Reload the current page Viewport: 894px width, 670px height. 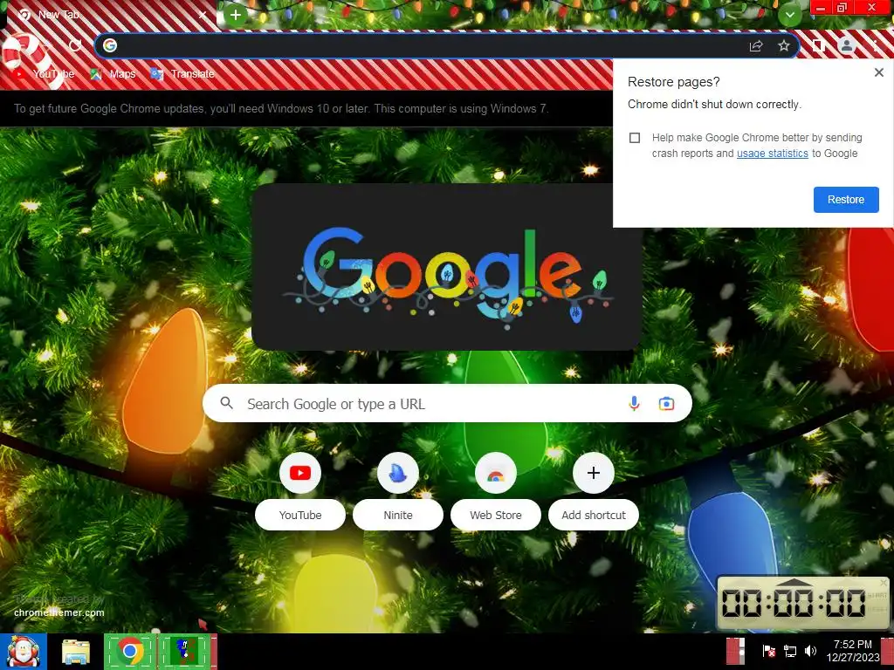(x=75, y=45)
